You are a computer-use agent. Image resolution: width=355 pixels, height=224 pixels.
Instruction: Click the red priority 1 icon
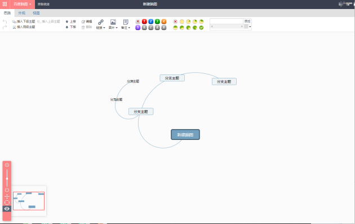point(144,21)
